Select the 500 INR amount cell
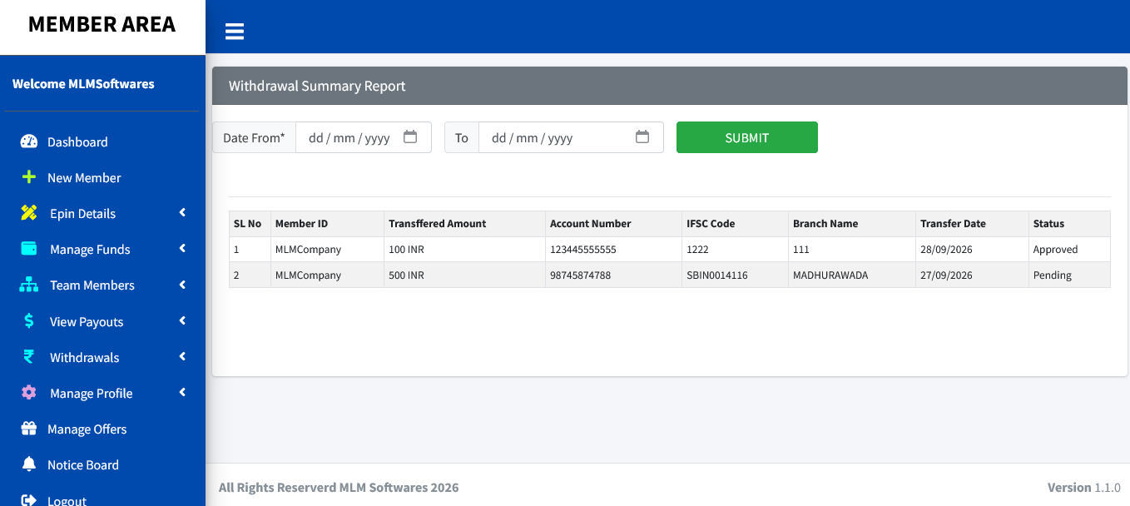The width and height of the screenshot is (1130, 506). (465, 275)
